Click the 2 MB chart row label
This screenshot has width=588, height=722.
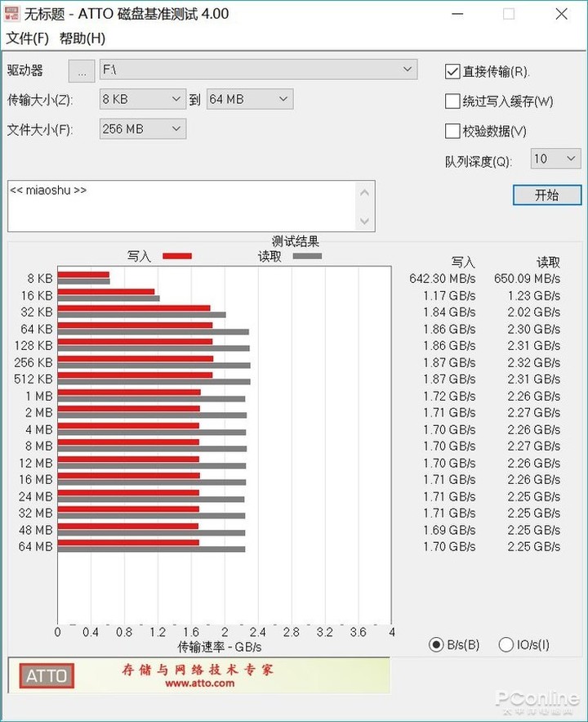click(x=39, y=413)
